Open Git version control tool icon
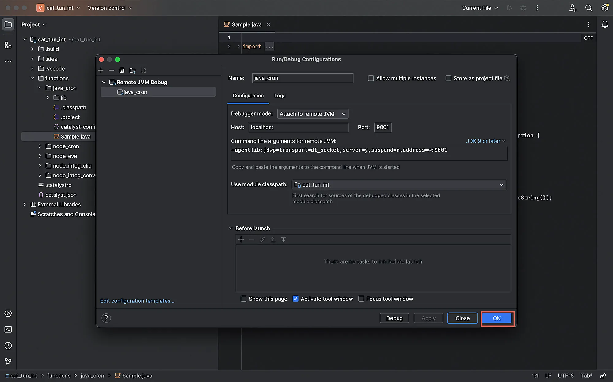This screenshot has height=382, width=613. [x=8, y=362]
